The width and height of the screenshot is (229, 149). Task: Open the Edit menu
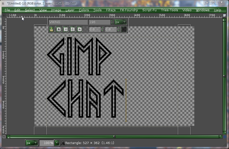tap(17, 10)
